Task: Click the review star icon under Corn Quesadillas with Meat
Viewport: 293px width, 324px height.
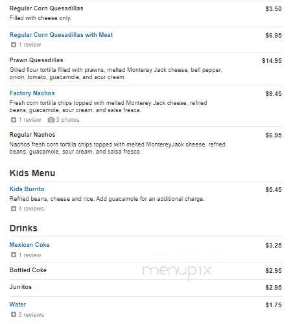Action: pyautogui.click(x=14, y=45)
